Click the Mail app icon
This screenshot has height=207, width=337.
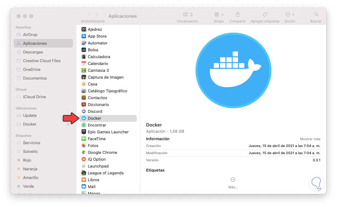84,186
